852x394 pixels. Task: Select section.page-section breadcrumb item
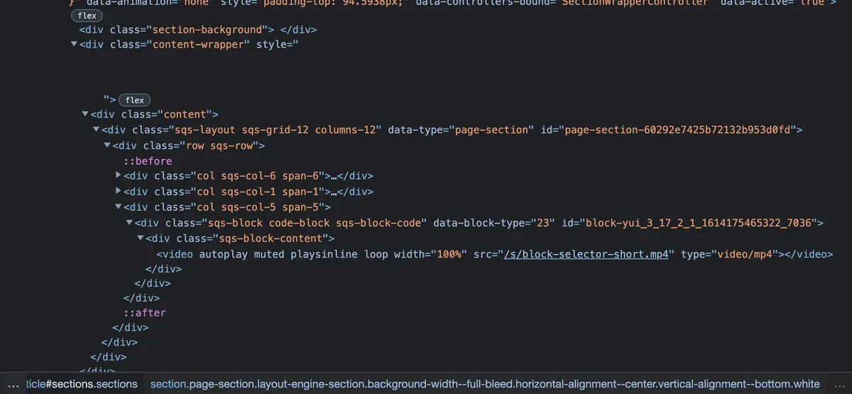pos(484,384)
